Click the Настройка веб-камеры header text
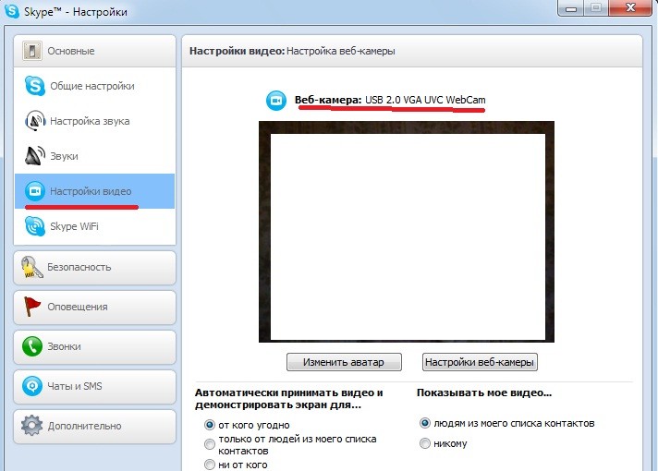This screenshot has height=471, width=658. point(341,51)
